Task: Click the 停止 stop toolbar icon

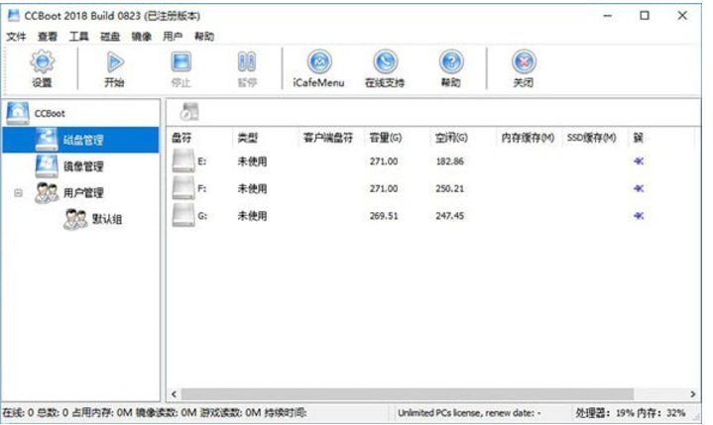Action: pyautogui.click(x=181, y=61)
